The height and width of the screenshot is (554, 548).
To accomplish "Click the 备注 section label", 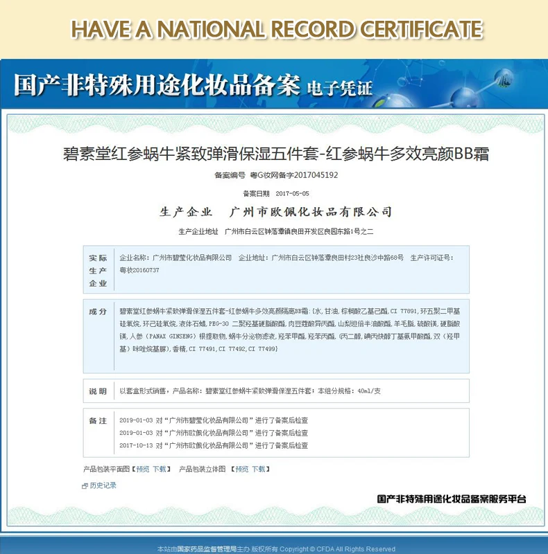I will 98,420.
